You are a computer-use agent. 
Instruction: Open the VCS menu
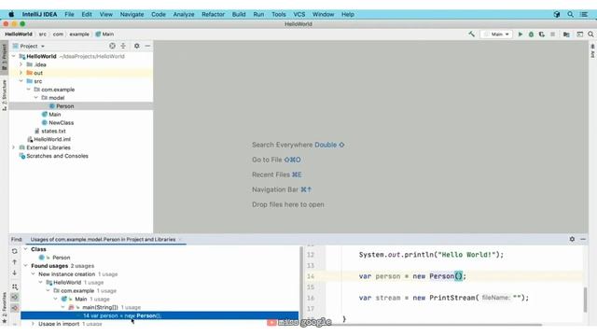tap(298, 14)
